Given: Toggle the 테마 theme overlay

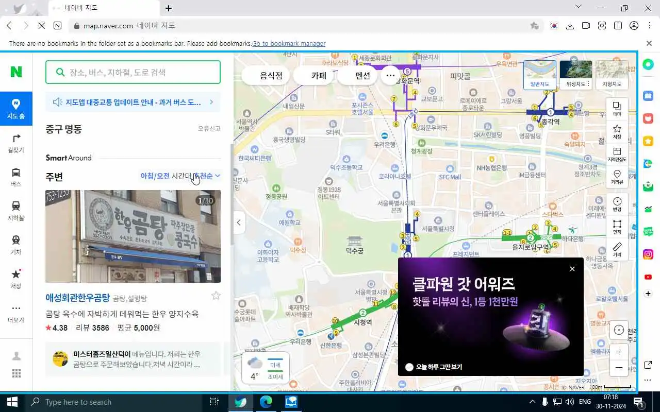Looking at the screenshot, I should click(x=617, y=109).
